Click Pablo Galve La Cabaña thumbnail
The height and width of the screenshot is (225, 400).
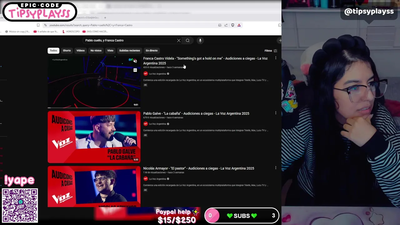[94, 137]
